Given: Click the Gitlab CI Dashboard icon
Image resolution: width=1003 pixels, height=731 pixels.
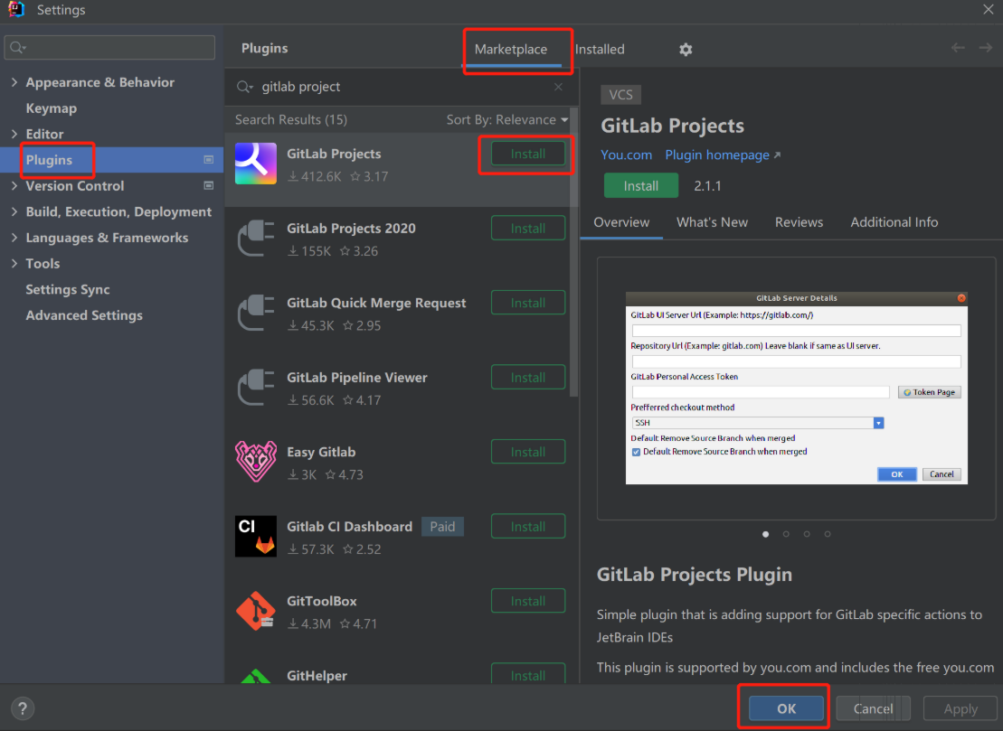Looking at the screenshot, I should coord(256,536).
